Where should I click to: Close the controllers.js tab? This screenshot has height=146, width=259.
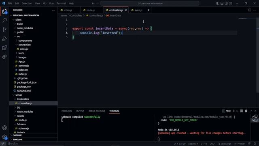coord(126,10)
